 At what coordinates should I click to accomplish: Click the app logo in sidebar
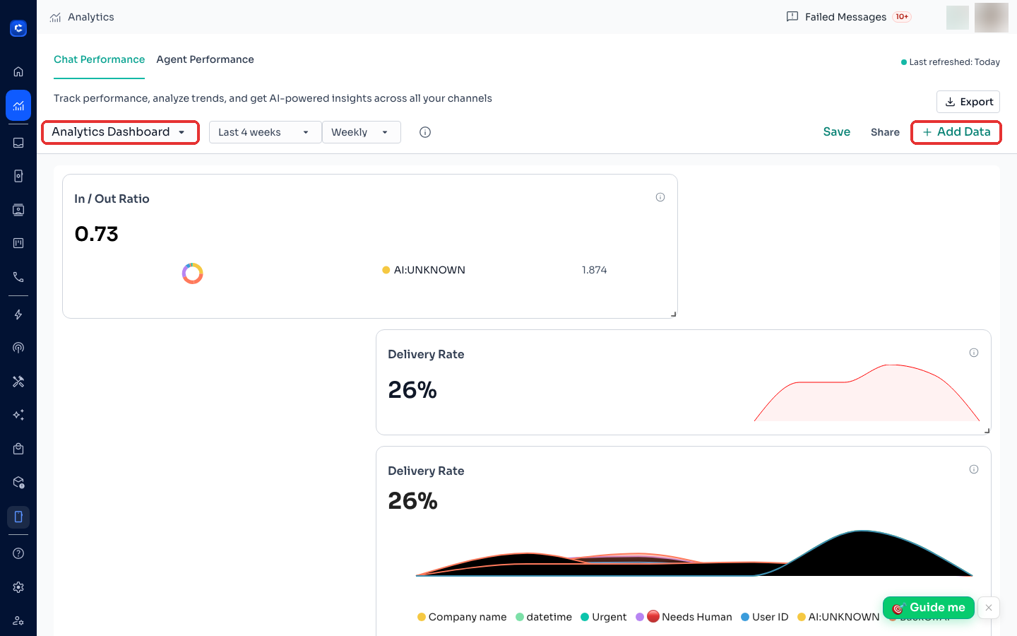point(18,28)
